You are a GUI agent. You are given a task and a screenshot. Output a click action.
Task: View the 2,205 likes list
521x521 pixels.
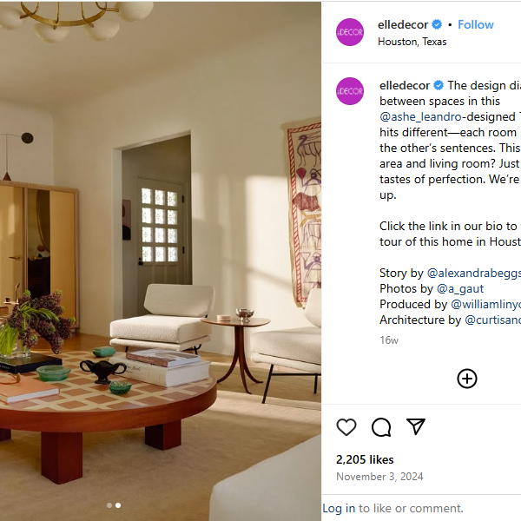[365, 459]
